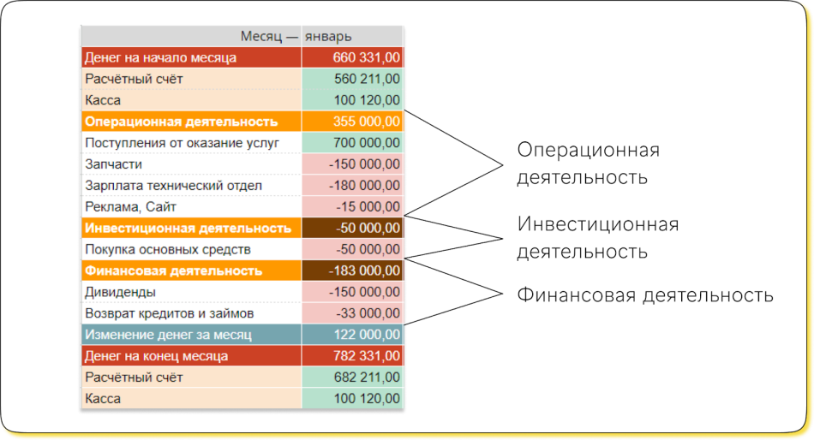This screenshot has width=814, height=440.
Task: Click the 'Месяц —' header cell
Action: [192, 36]
